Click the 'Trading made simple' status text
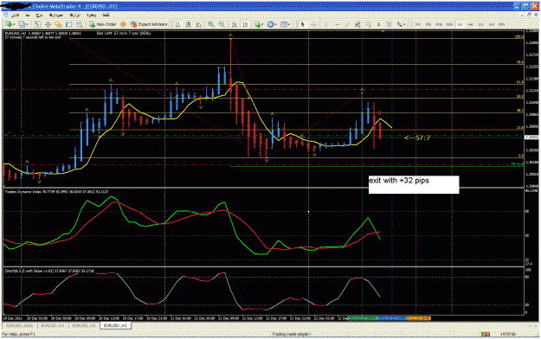The height and width of the screenshot is (339, 541). tap(290, 334)
